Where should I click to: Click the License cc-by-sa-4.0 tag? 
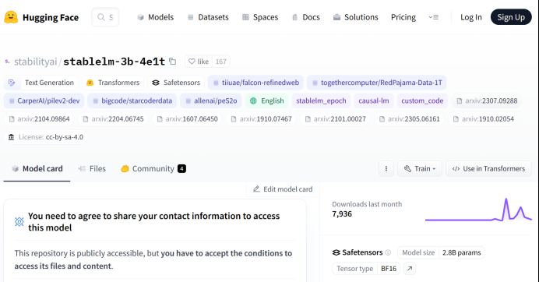point(45,137)
